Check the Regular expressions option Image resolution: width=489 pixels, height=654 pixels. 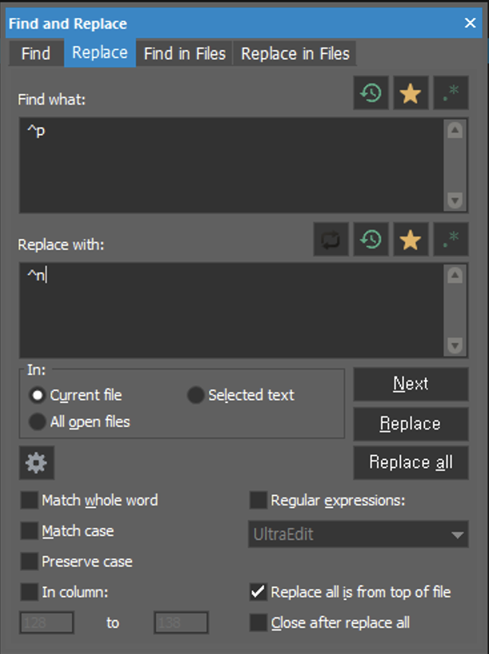[x=258, y=500]
